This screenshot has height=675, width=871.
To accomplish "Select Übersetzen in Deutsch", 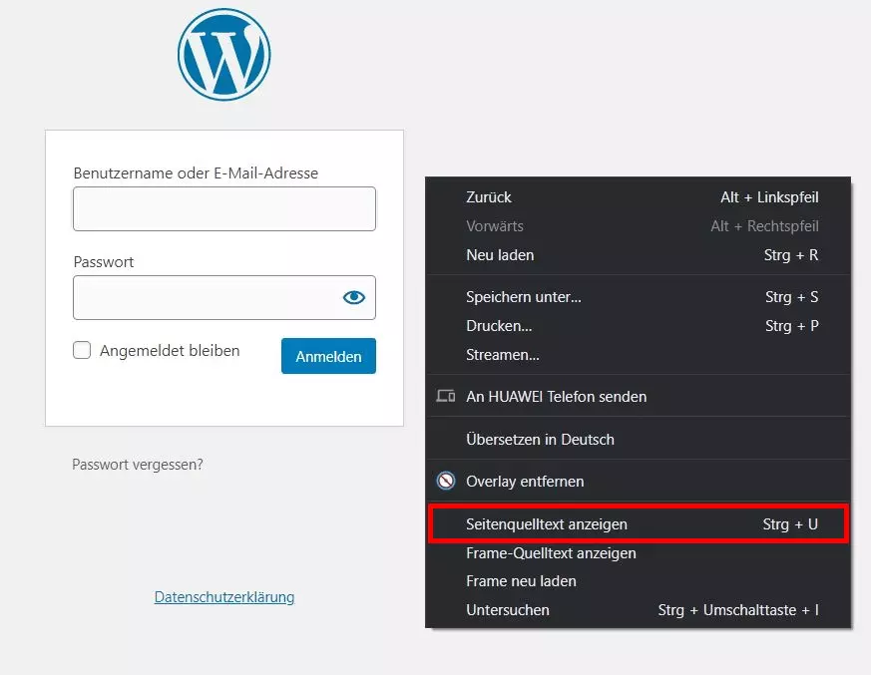I will tap(638, 439).
